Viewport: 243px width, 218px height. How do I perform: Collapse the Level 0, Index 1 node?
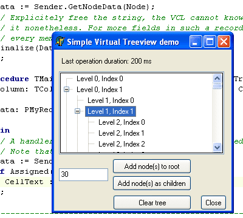66,89
